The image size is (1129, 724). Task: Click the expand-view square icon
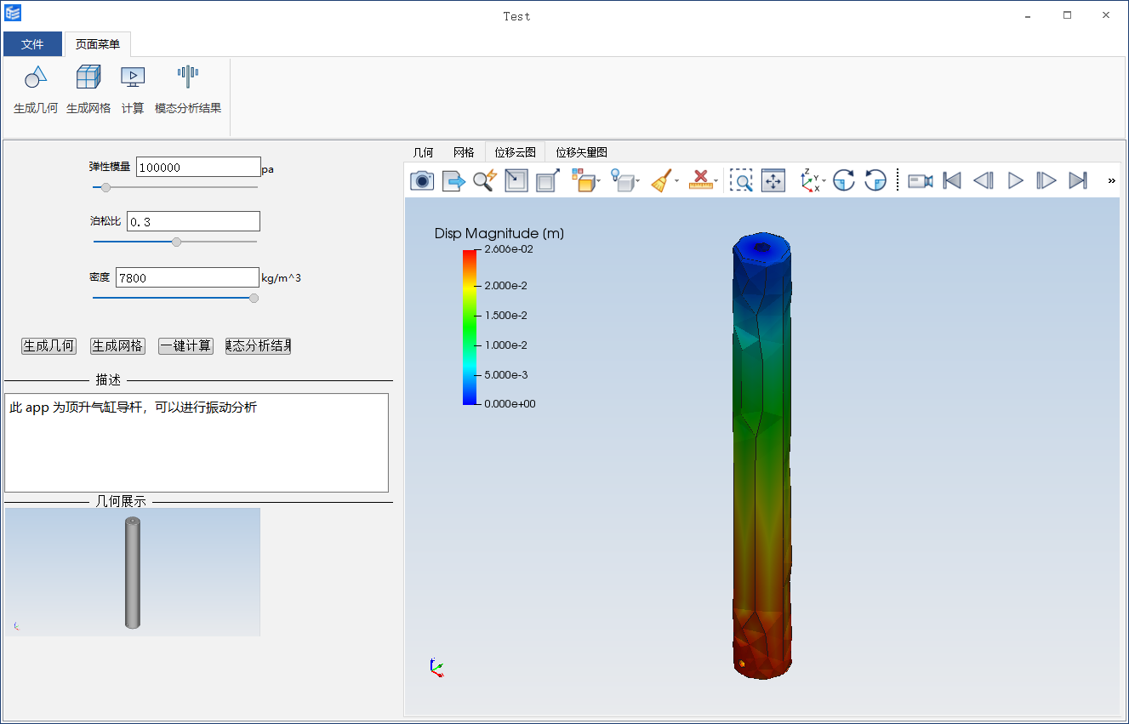pos(548,180)
